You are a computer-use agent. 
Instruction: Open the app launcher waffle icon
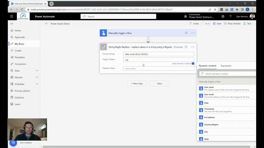12,16
